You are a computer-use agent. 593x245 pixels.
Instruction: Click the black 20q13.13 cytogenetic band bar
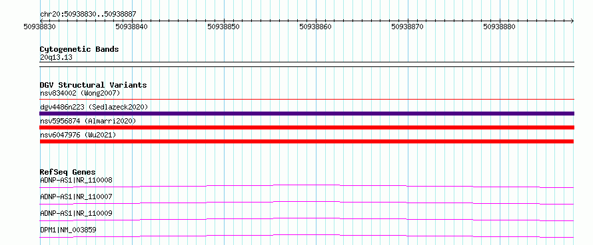(x=306, y=64)
